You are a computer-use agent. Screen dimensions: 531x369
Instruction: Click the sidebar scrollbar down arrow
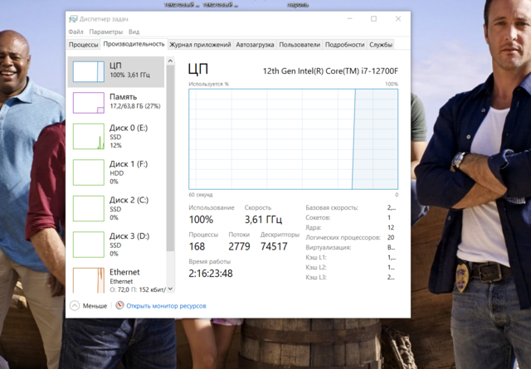171,289
